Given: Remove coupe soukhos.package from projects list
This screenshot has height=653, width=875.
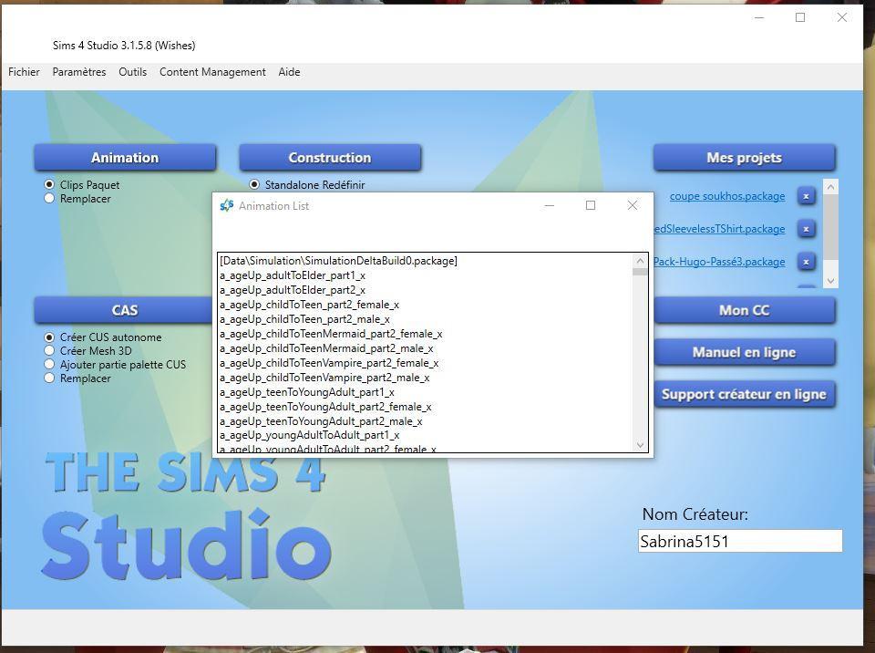Looking at the screenshot, I should point(806,197).
